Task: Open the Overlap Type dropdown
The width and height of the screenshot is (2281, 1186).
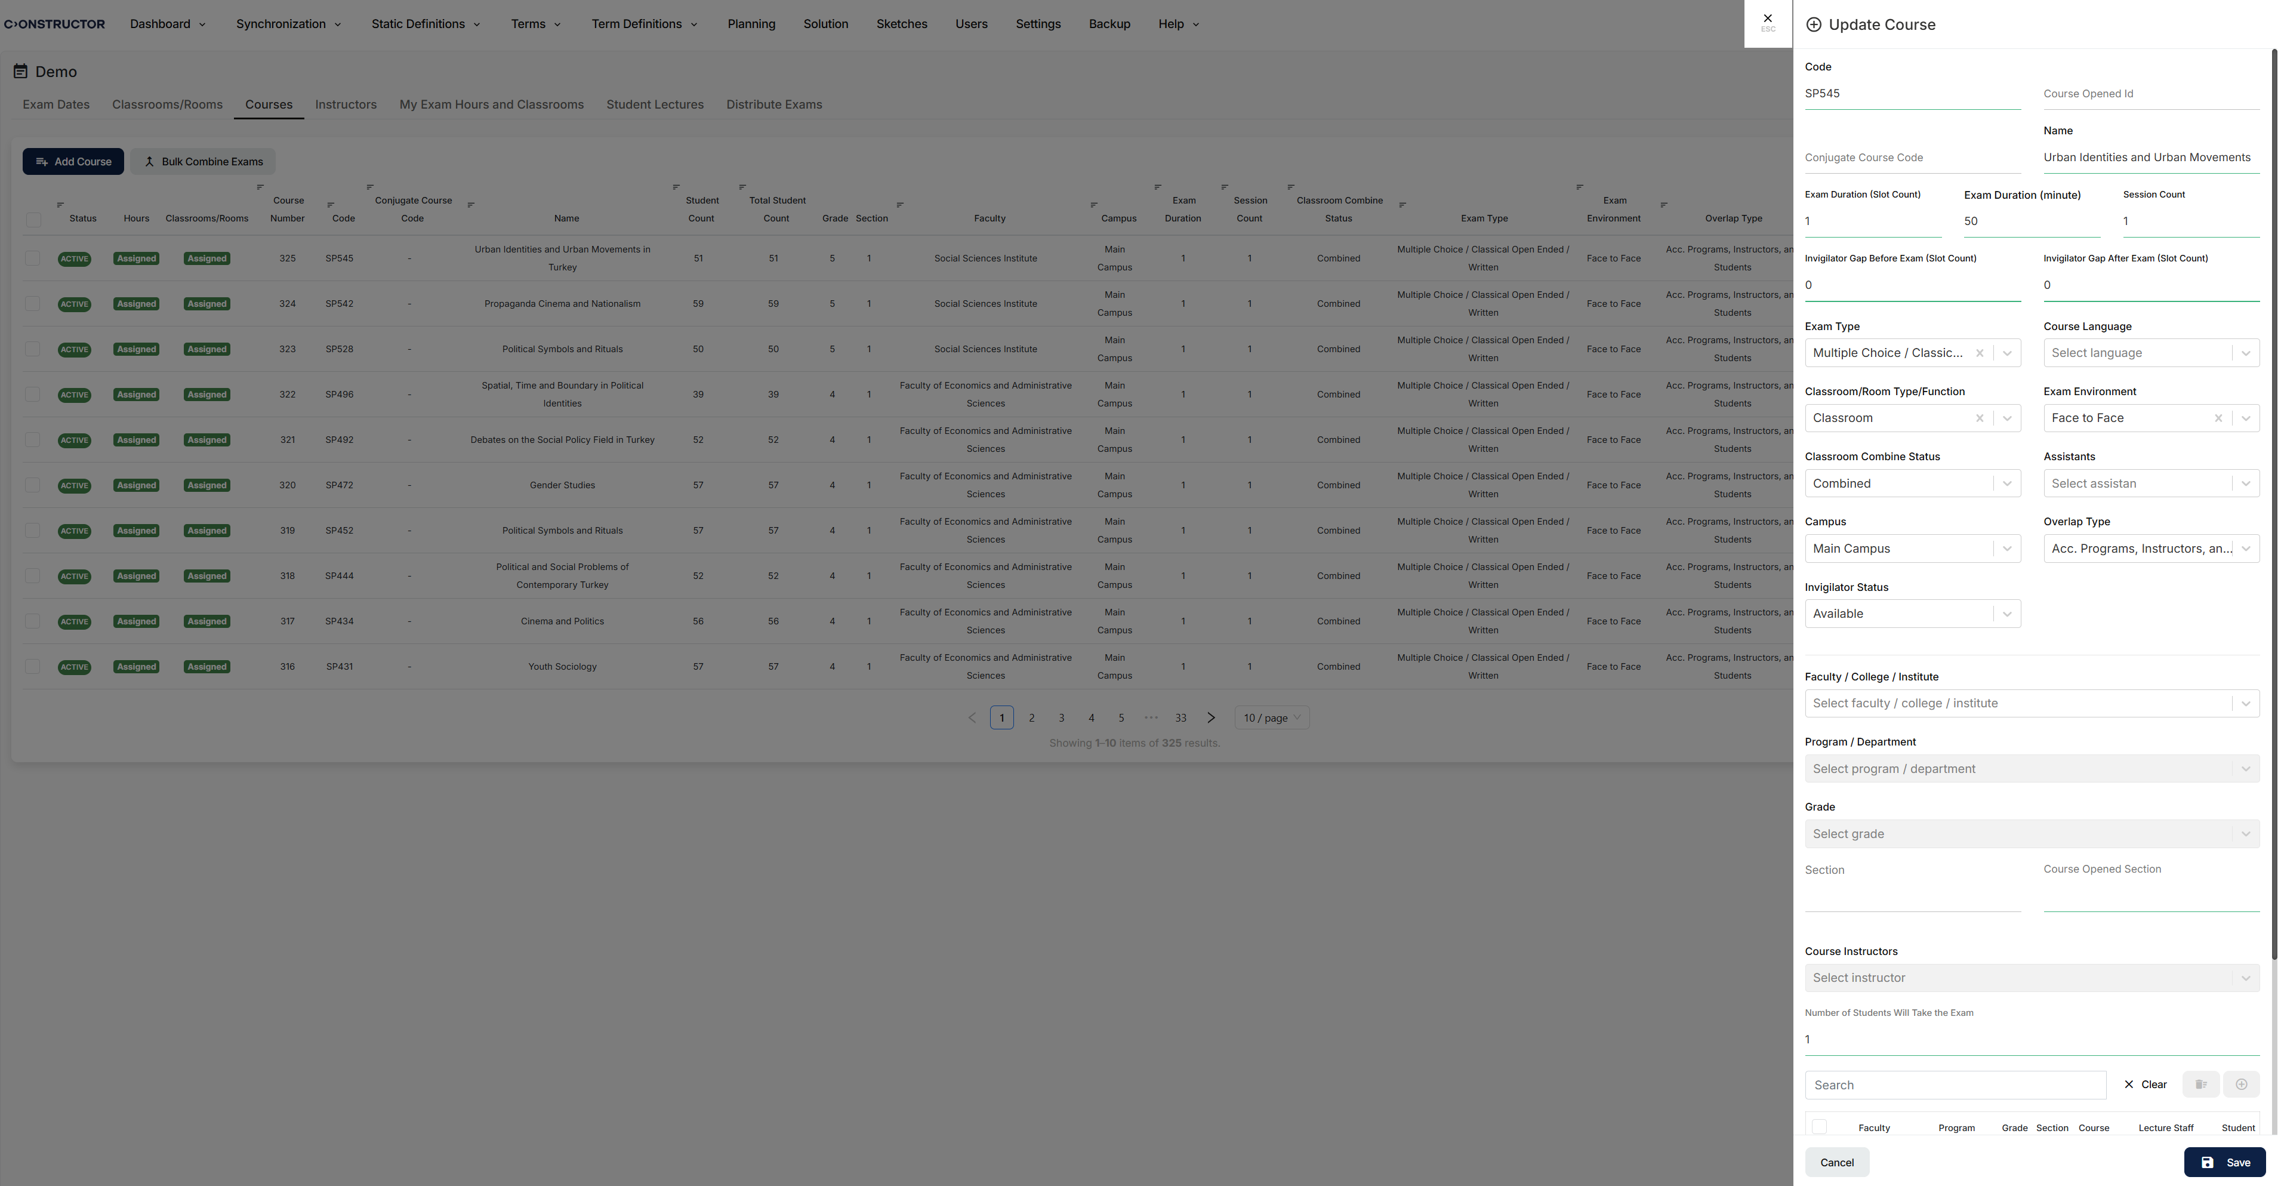Action: tap(2151, 549)
